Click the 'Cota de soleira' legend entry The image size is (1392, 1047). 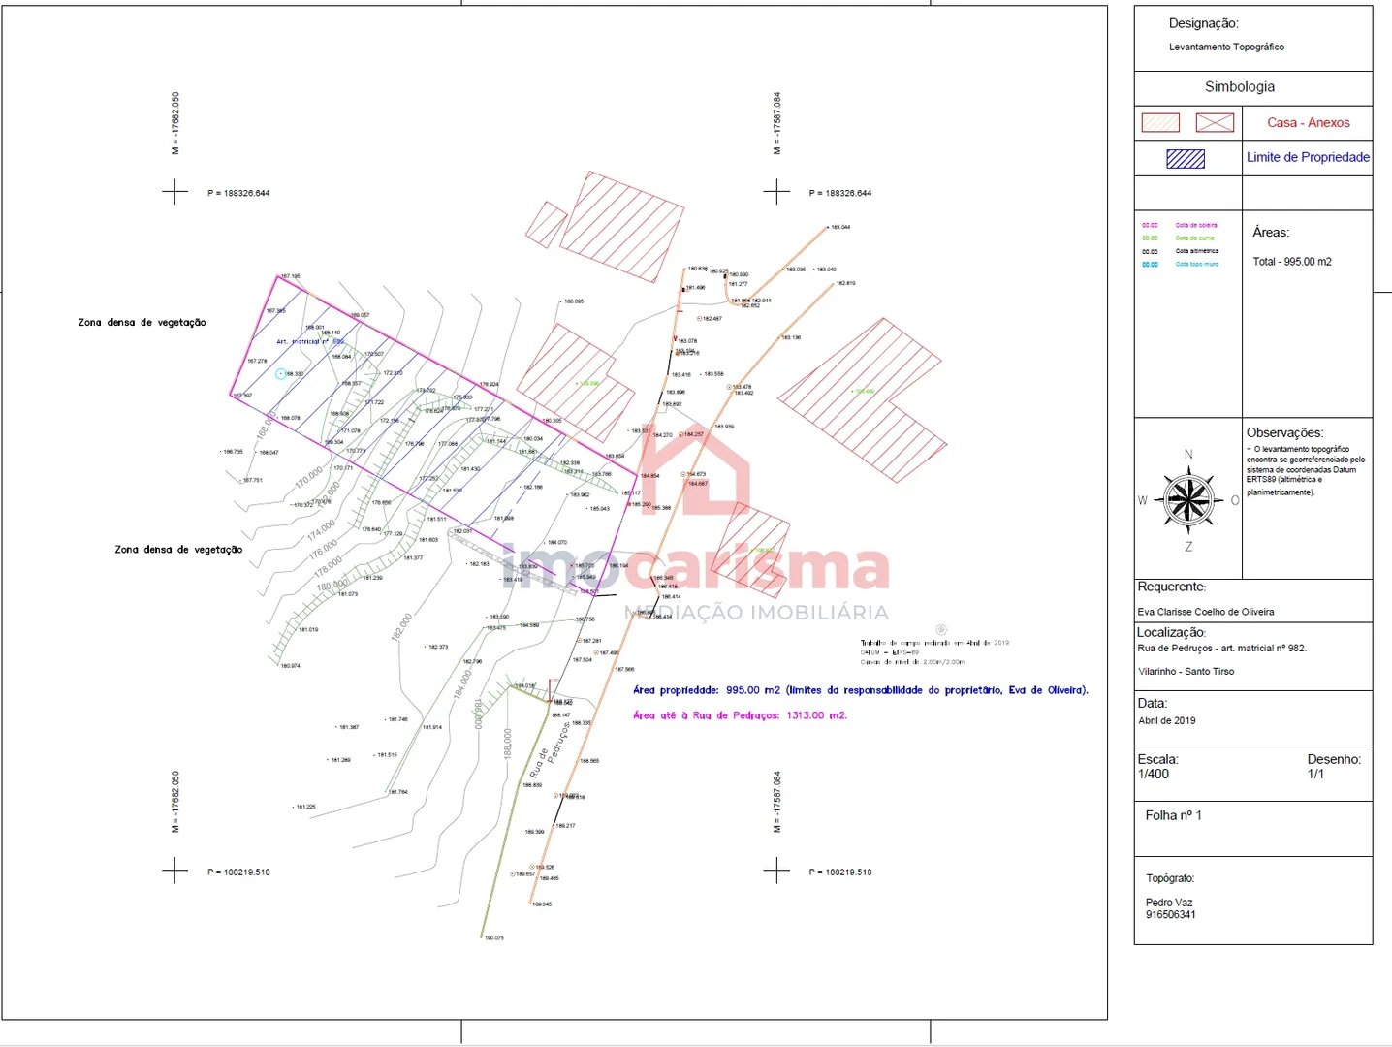click(1196, 225)
